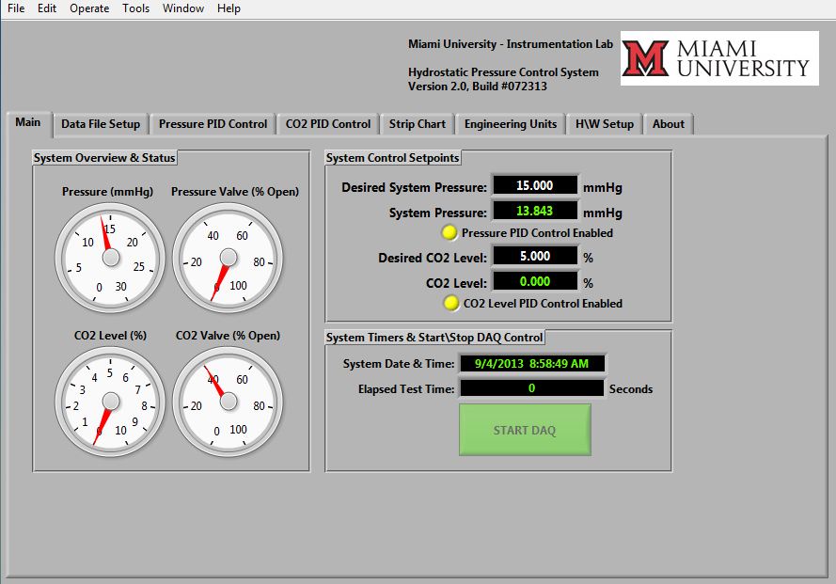Open the CO2 PID Control tab

pyautogui.click(x=328, y=124)
